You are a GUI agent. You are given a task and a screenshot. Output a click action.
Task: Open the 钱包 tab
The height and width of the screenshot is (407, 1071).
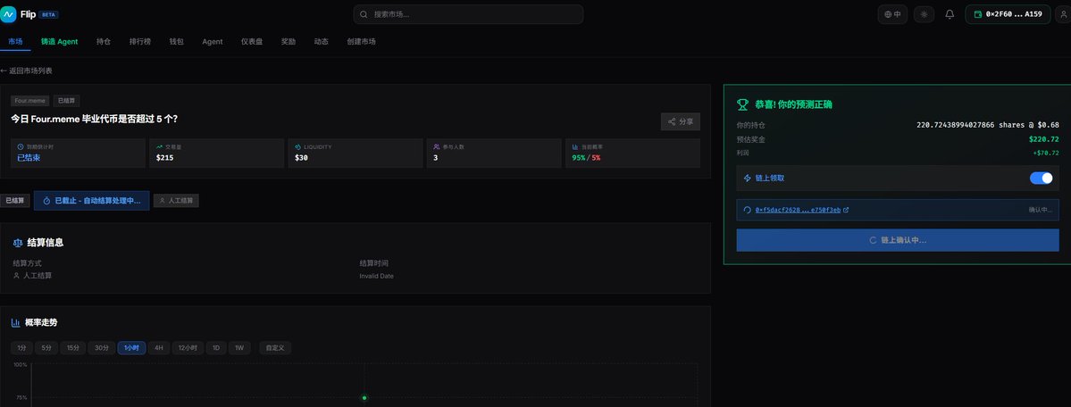(x=176, y=42)
